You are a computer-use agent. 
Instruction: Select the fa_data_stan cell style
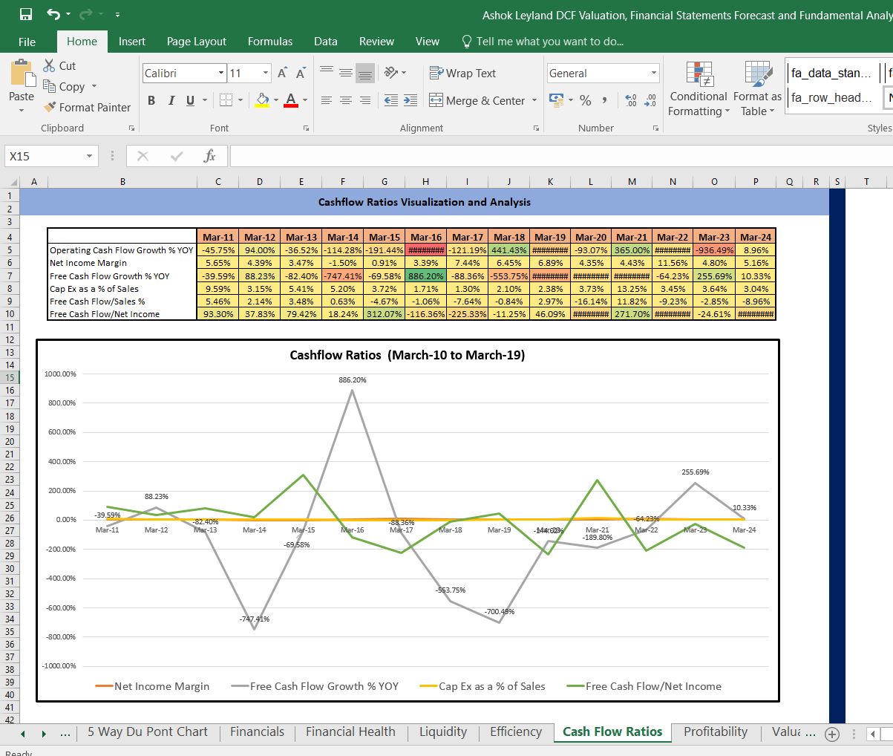(x=831, y=73)
